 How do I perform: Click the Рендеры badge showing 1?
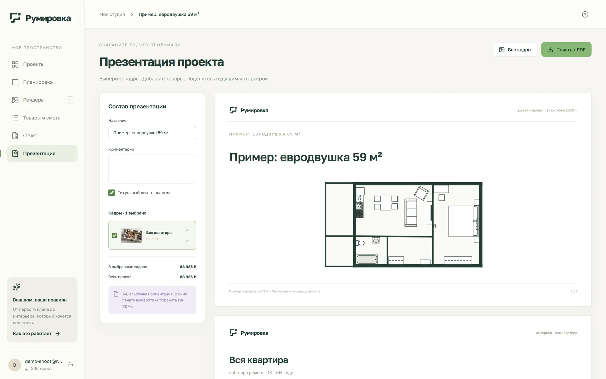[x=70, y=100]
